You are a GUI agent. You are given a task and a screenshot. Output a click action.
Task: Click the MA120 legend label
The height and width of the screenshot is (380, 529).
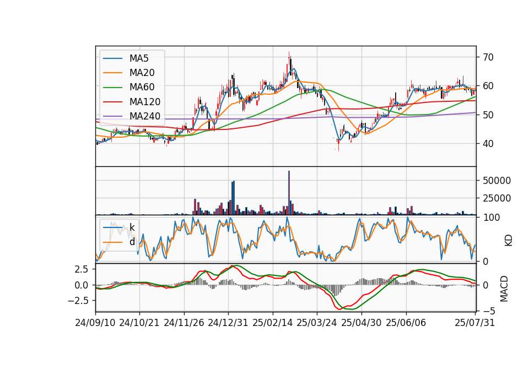[145, 102]
